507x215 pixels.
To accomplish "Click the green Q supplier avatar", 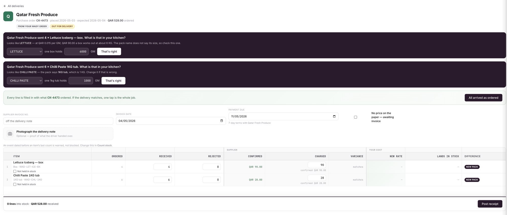I will (8, 16).
